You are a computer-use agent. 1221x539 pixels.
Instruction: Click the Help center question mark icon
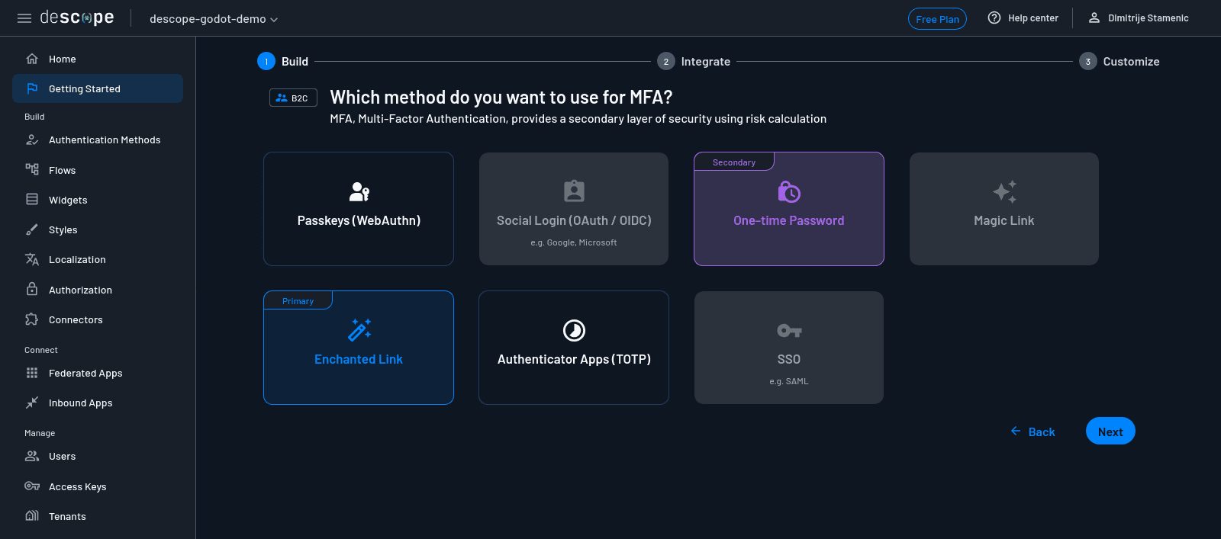pos(994,18)
